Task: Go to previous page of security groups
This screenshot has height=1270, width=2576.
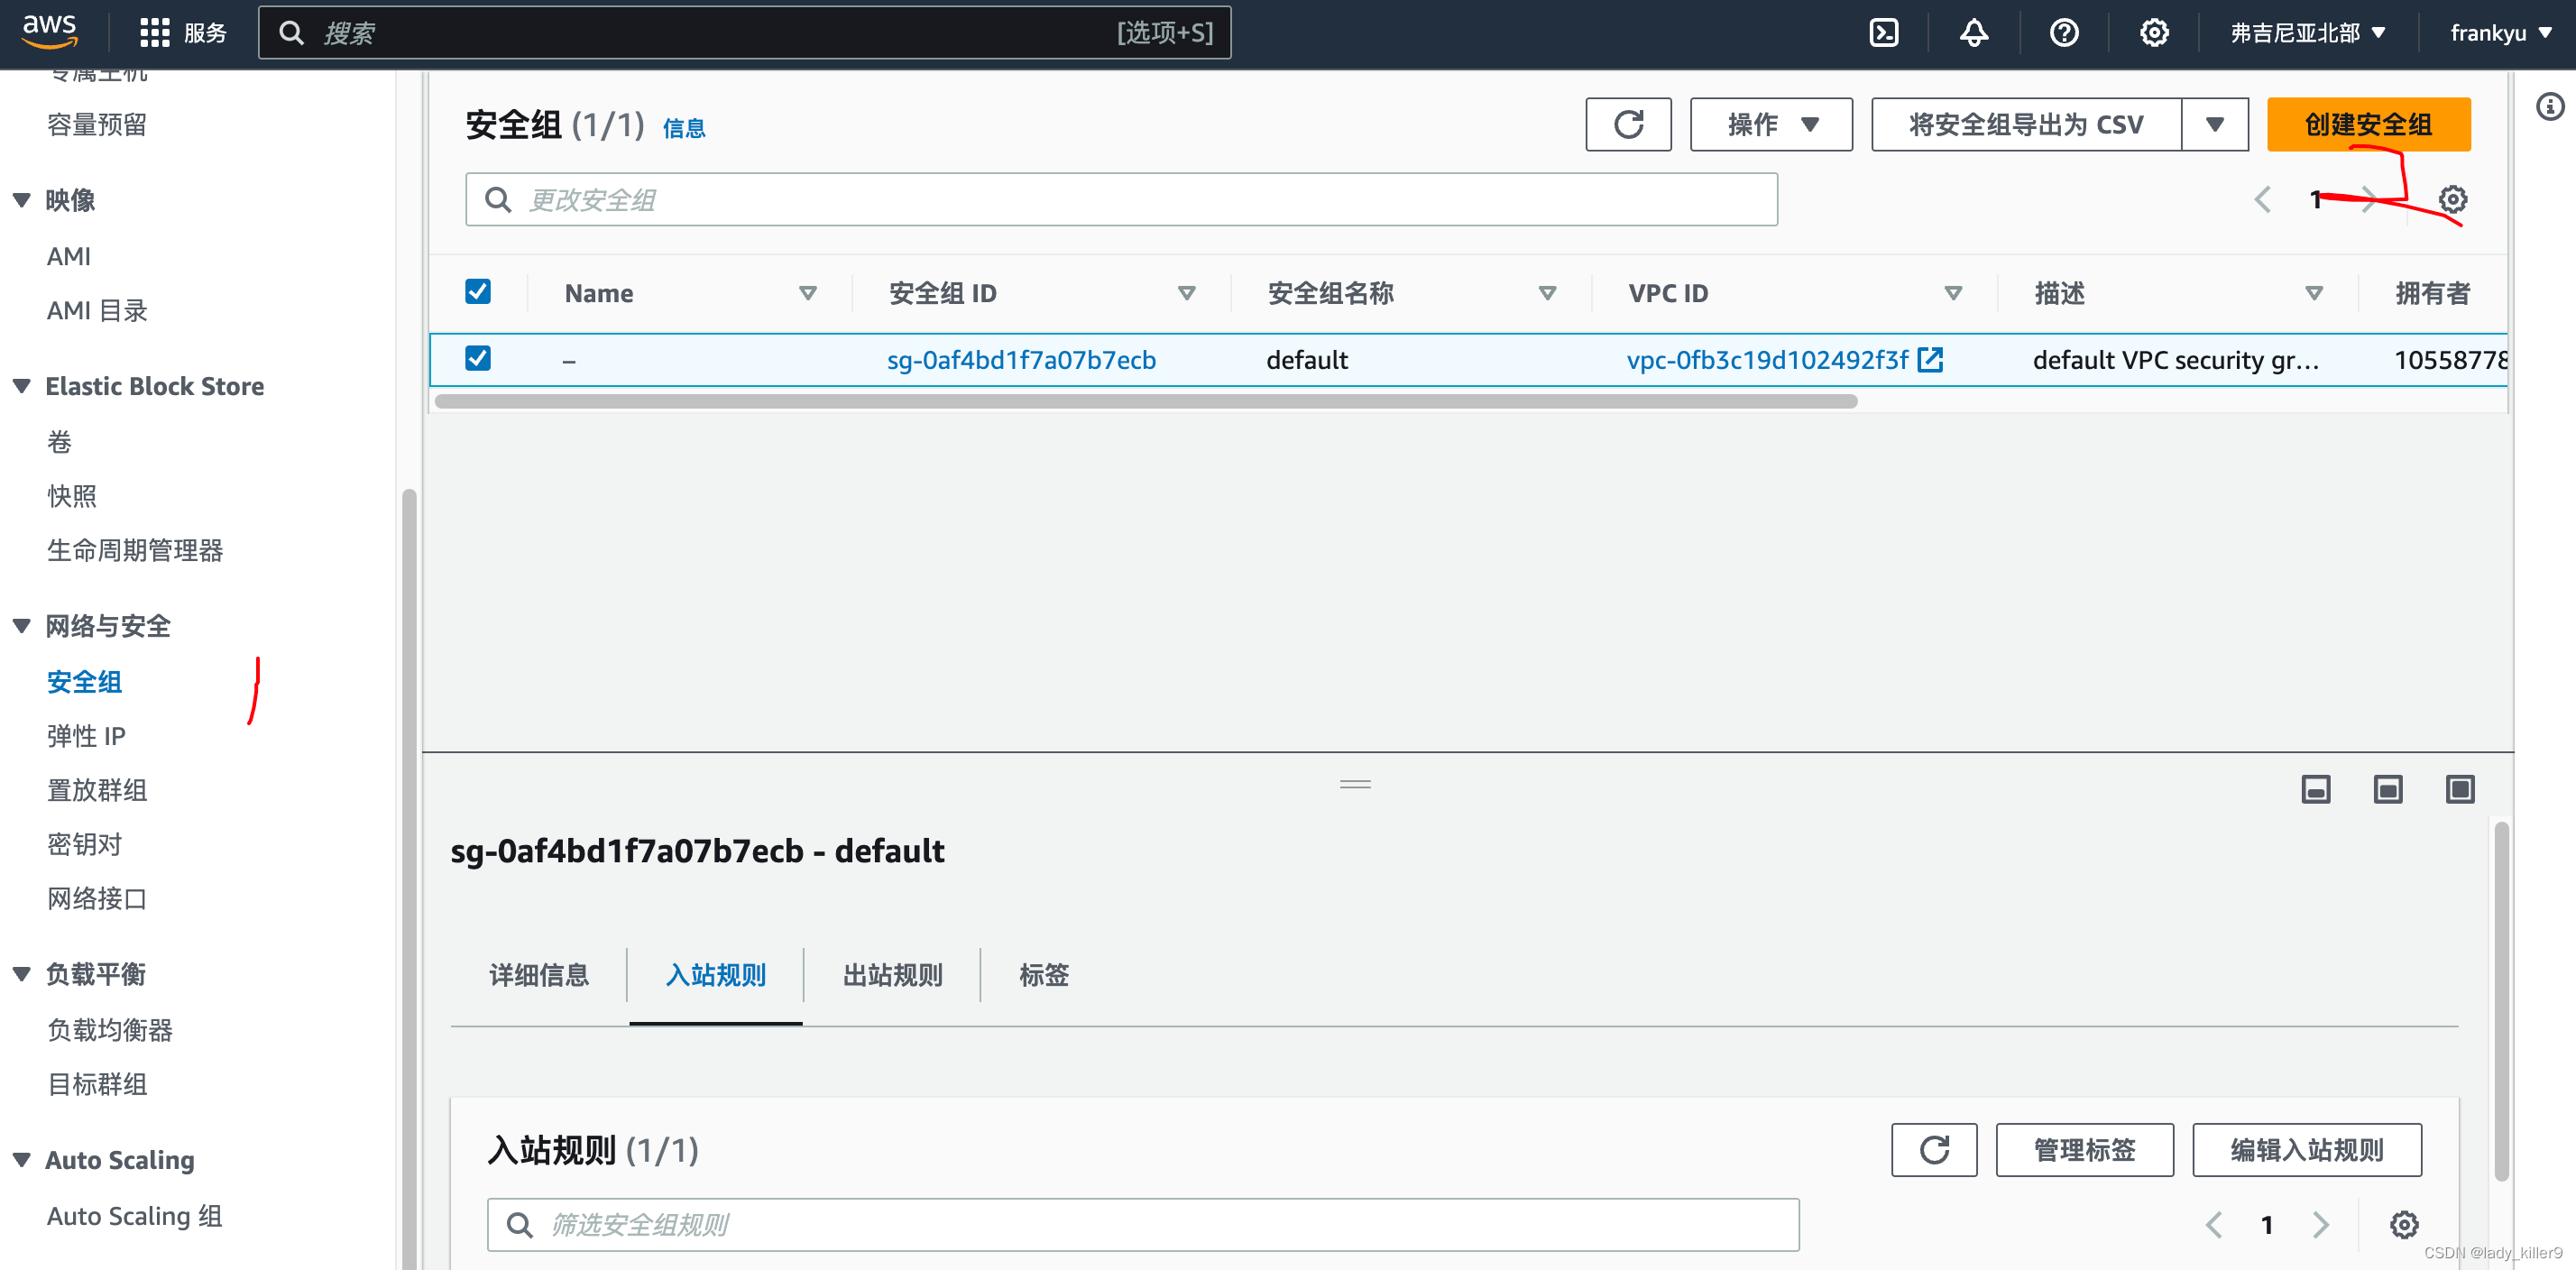Action: (x=2262, y=200)
